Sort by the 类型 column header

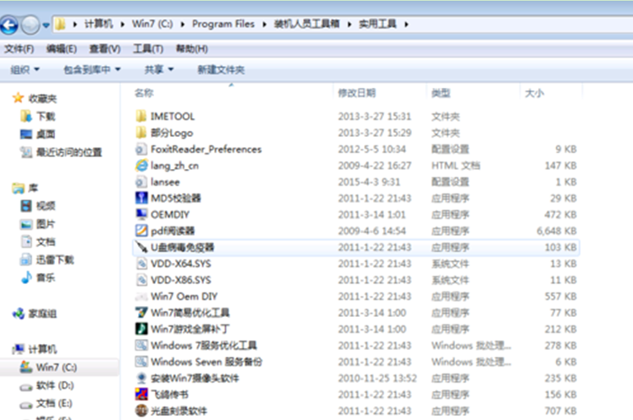[440, 93]
